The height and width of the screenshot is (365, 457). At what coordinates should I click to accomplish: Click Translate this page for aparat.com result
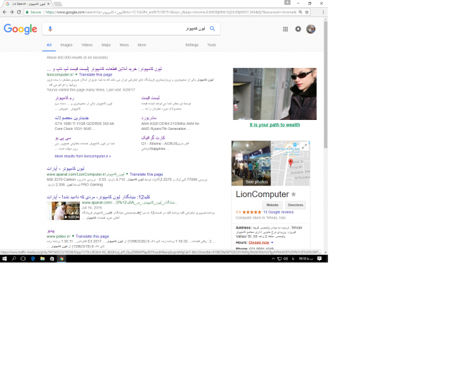coord(146,174)
